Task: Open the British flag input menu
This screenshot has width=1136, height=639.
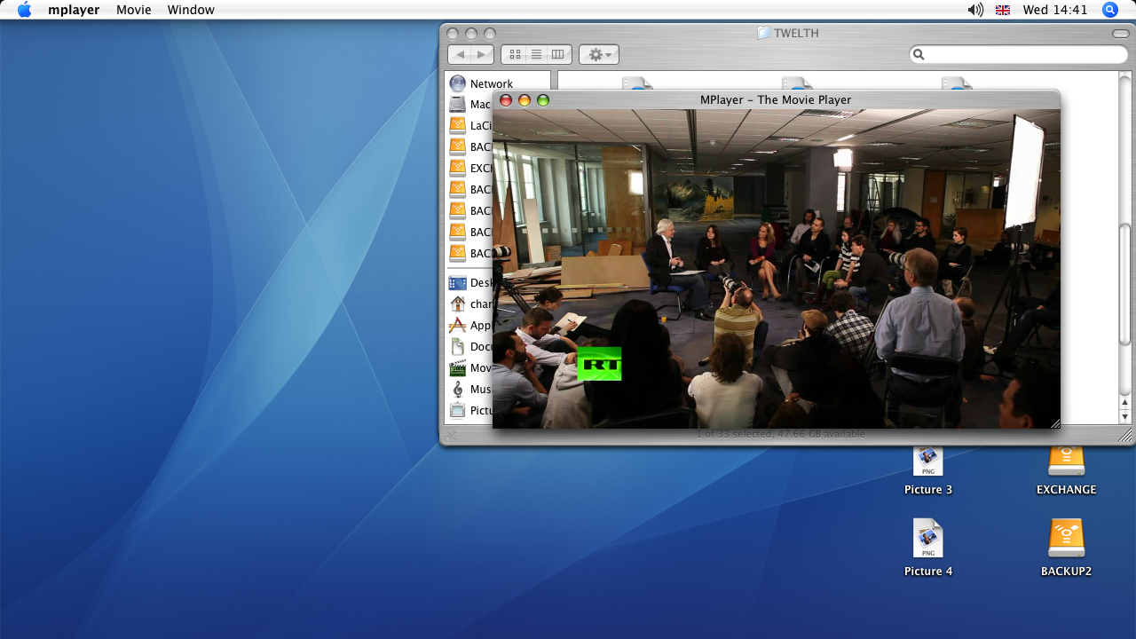Action: point(1003,10)
